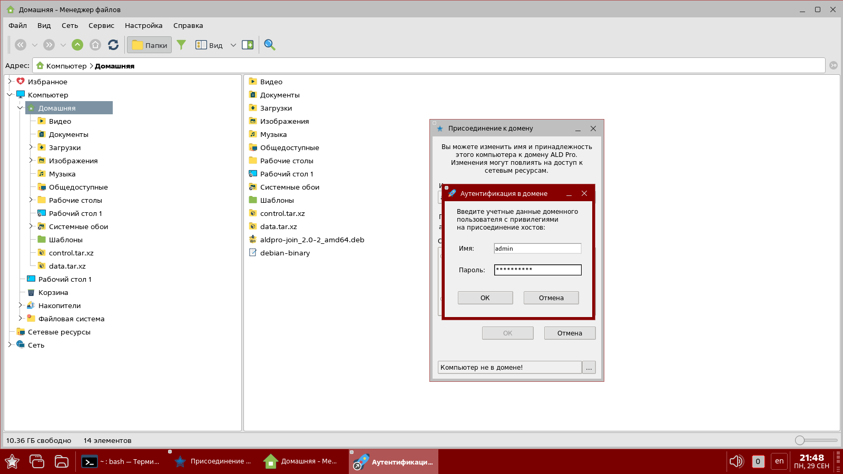Open the Настройка menu
843x474 pixels.
point(143,25)
